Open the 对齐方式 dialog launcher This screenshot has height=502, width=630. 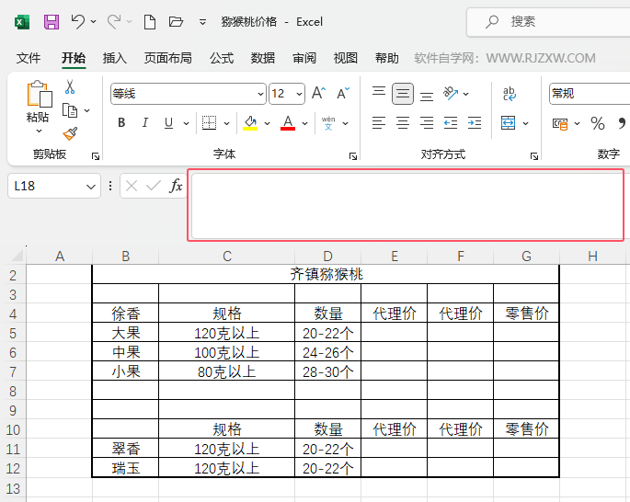[x=534, y=156]
